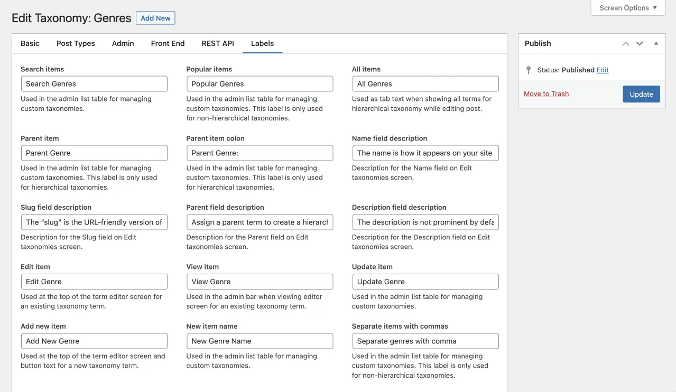Click the View item label

click(202, 267)
